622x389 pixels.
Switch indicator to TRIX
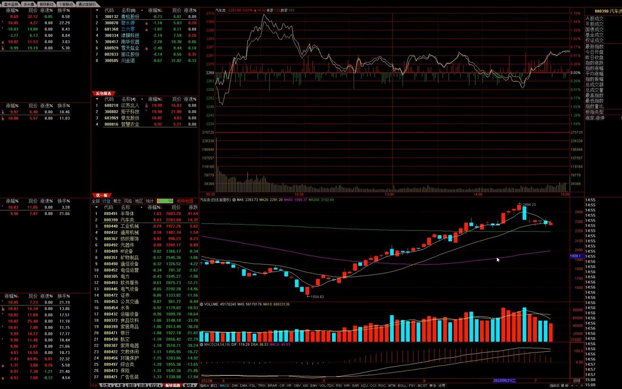tap(262, 386)
